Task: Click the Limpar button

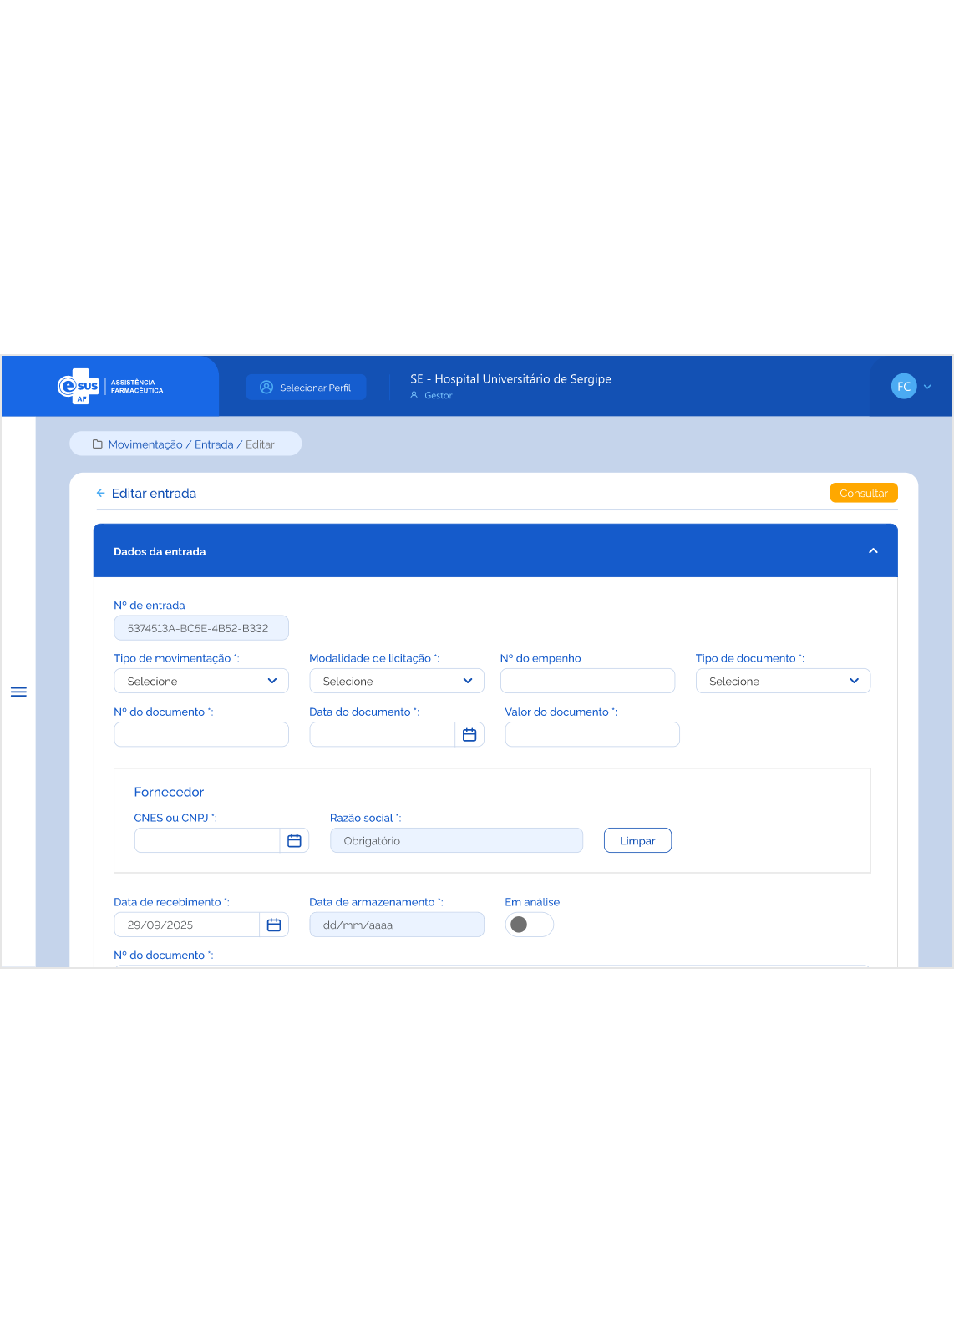Action: coord(637,841)
